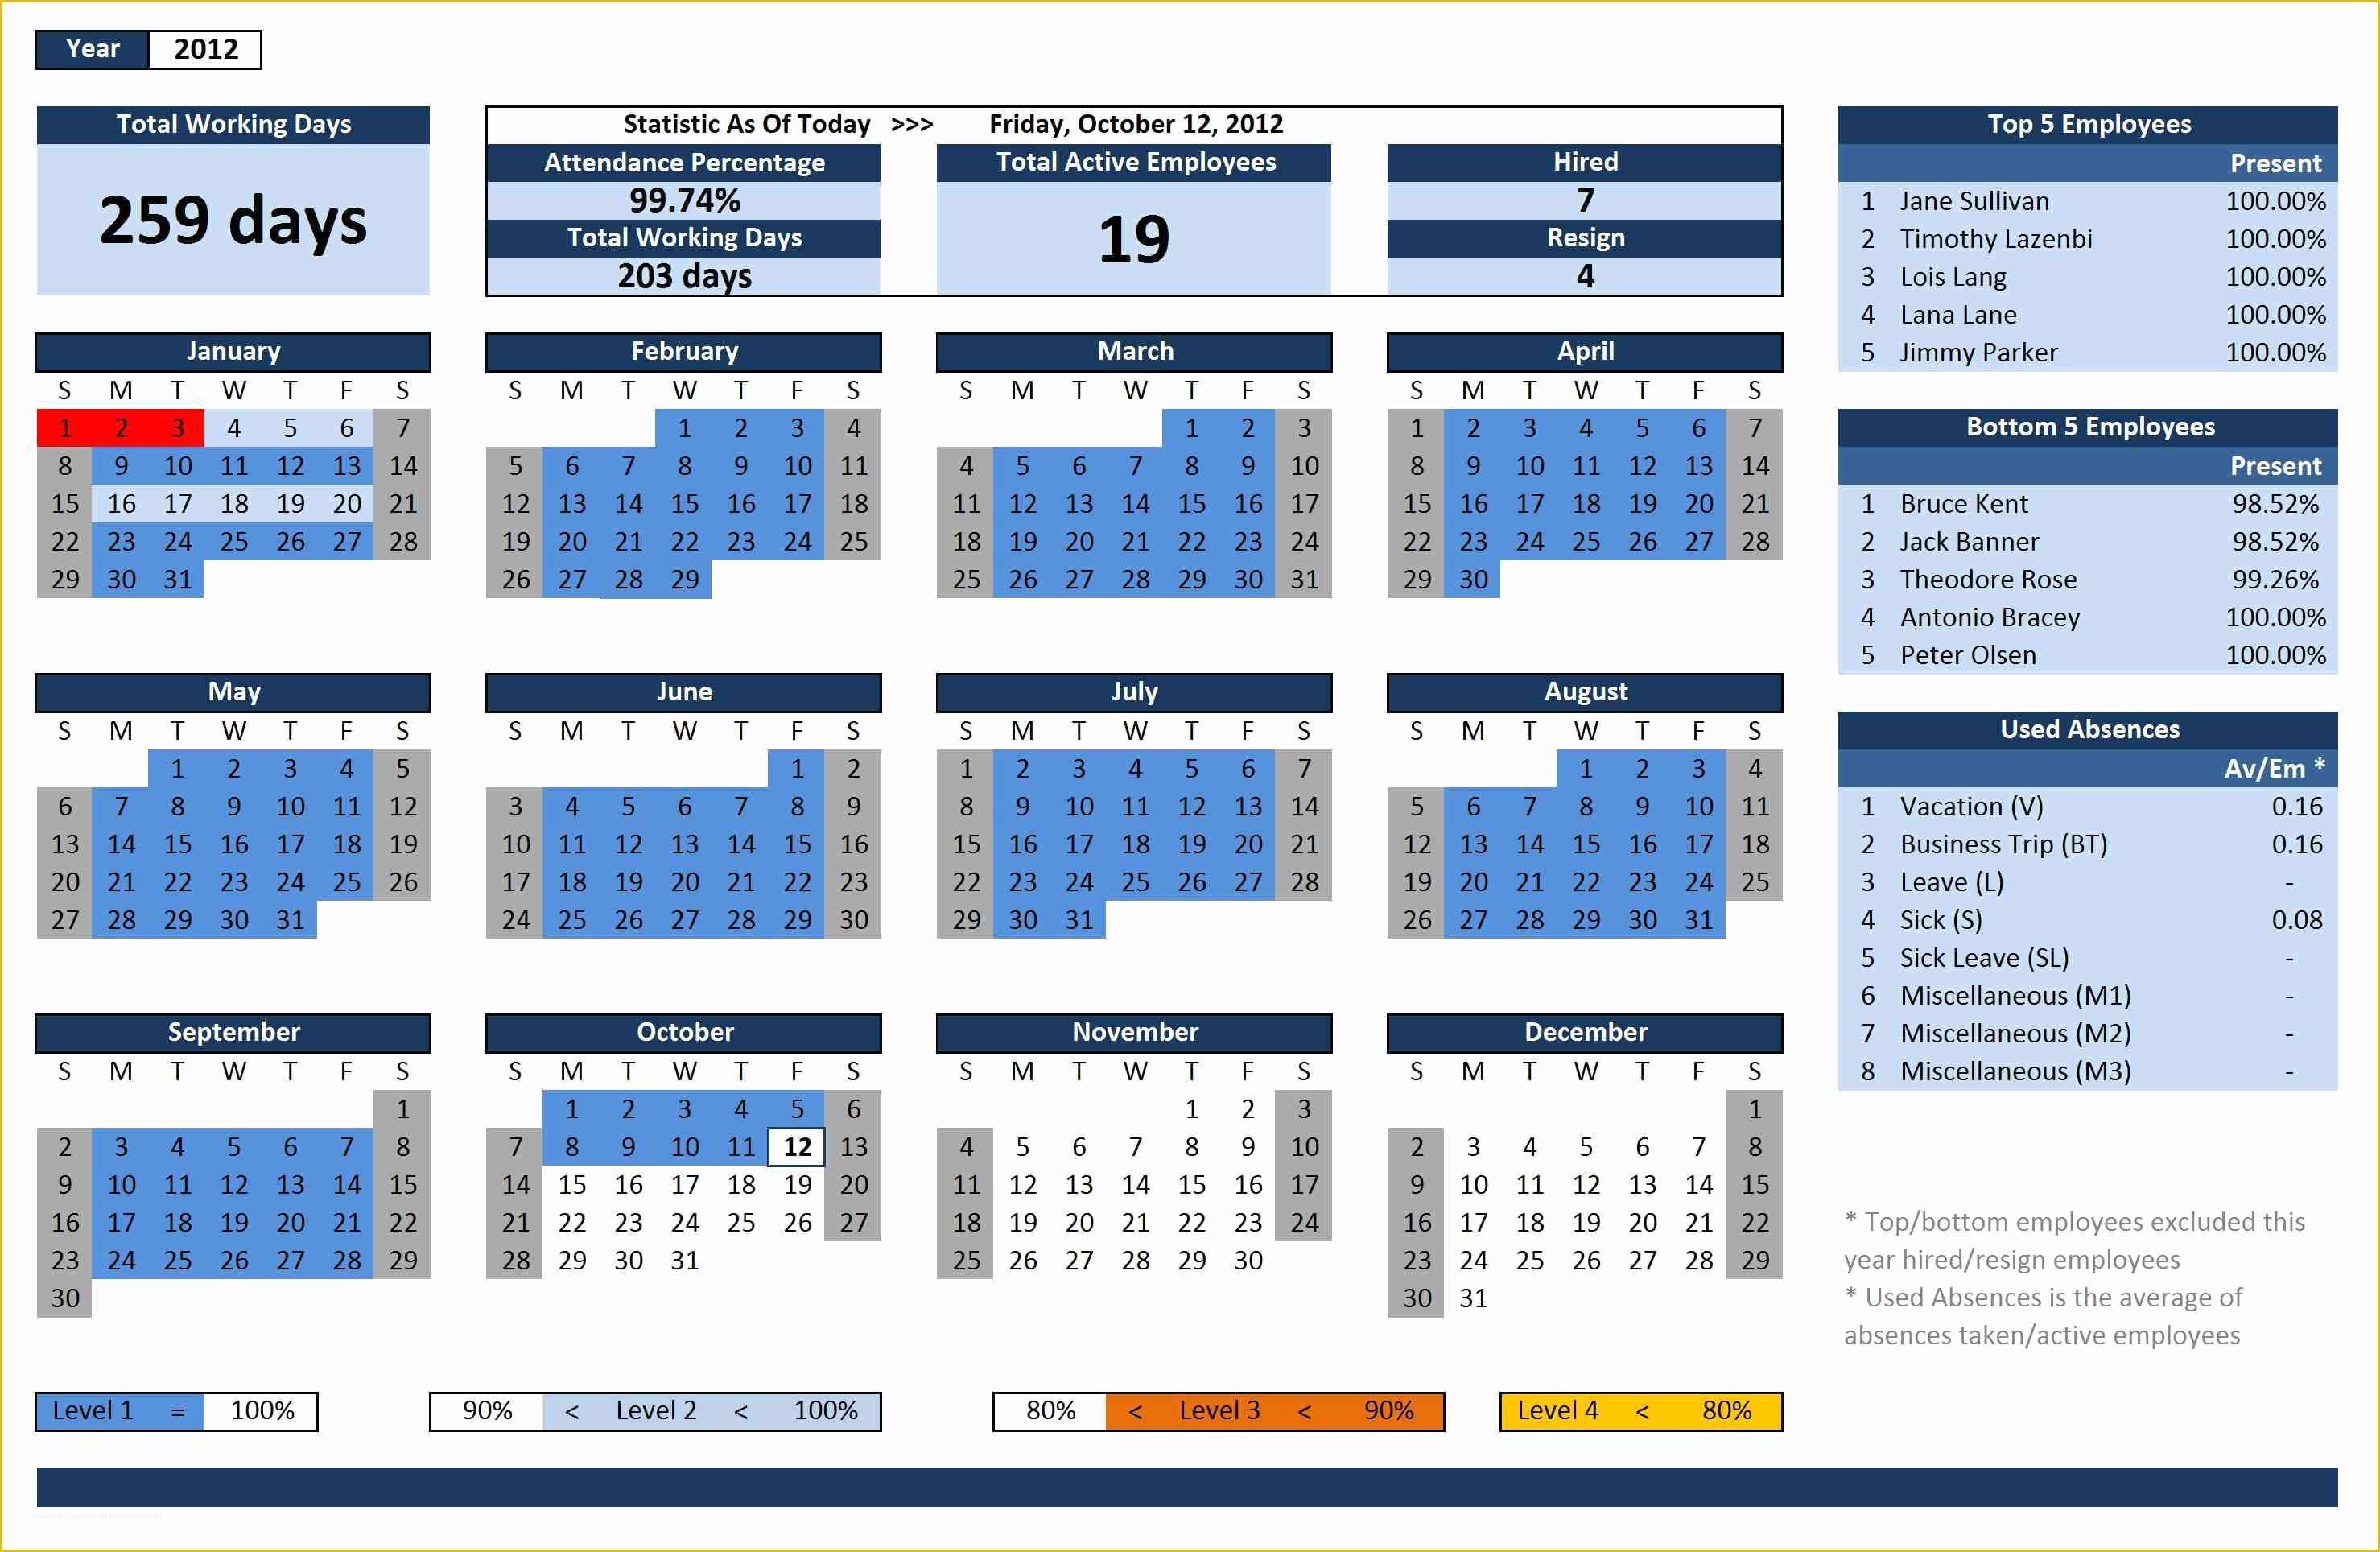Toggle the Top 5 Employees panel header
Screen dimensions: 2380x1552
point(2101,125)
